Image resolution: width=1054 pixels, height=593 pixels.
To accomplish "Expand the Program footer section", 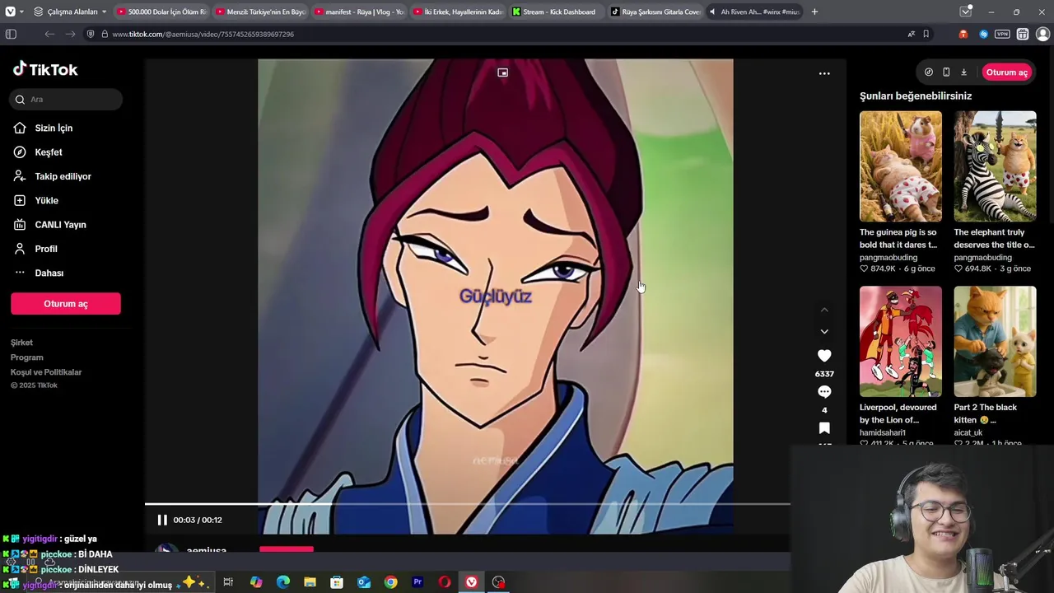I will [x=27, y=357].
